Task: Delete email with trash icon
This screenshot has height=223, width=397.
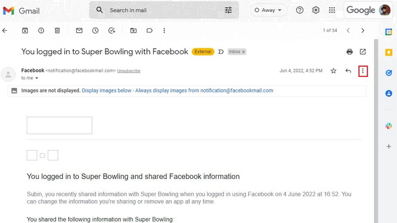Action: tap(57, 30)
